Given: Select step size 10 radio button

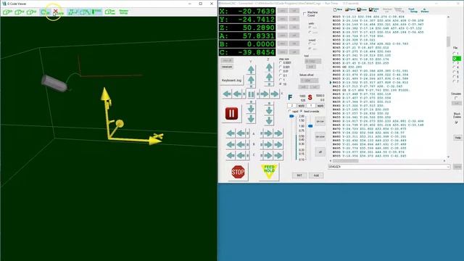Looking at the screenshot, I should coord(281,84).
